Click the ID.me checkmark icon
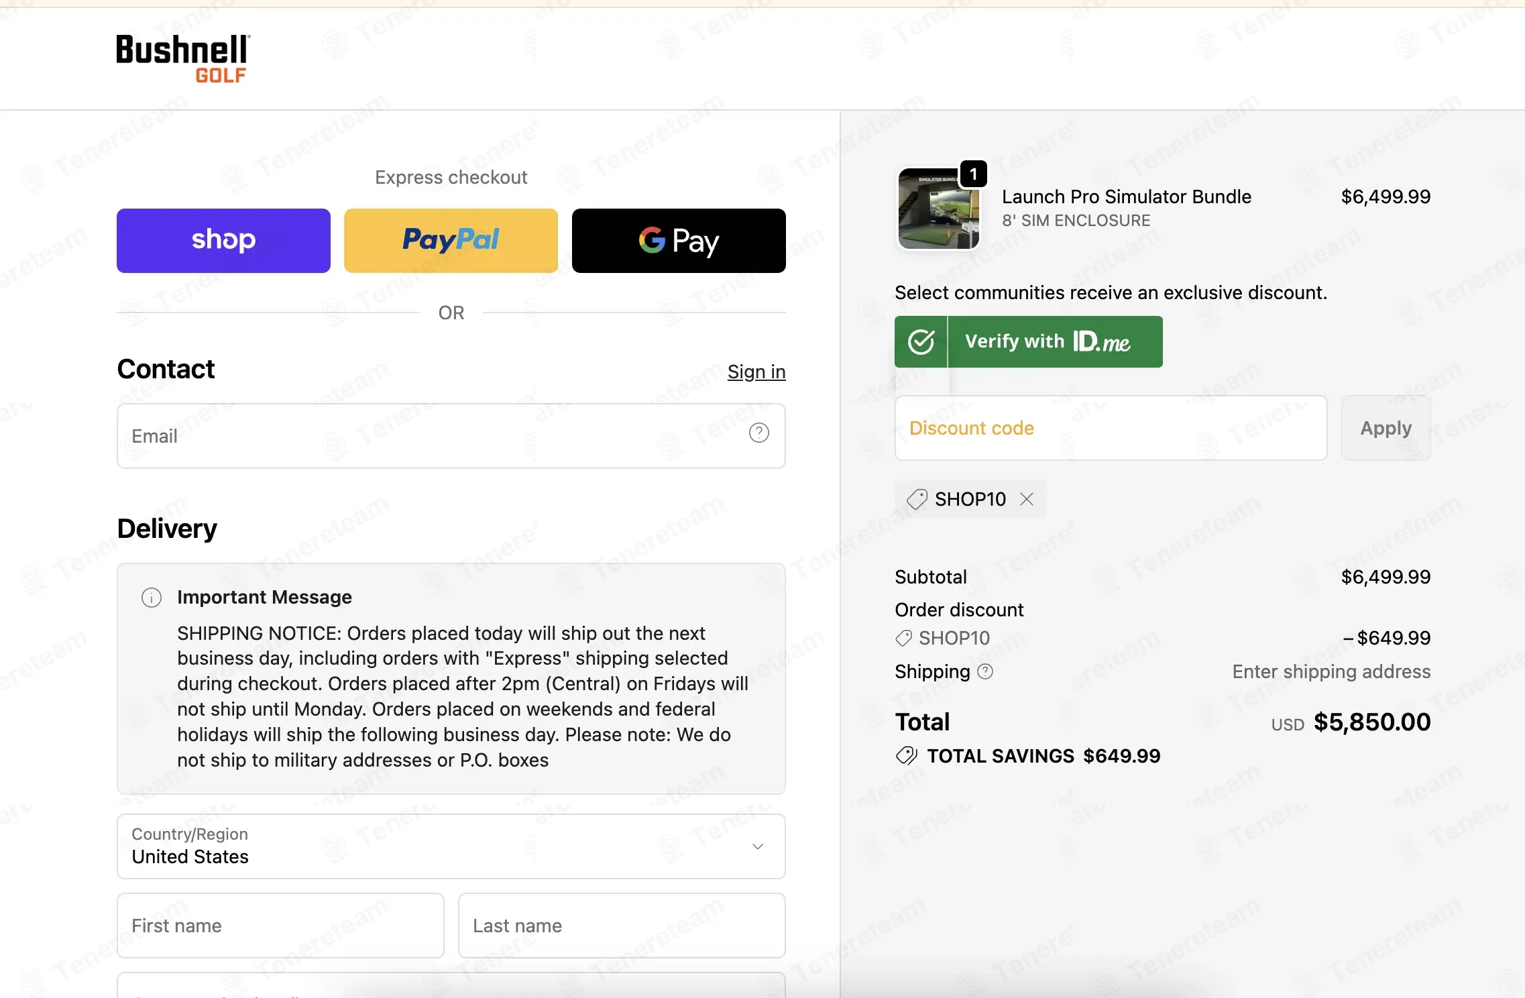Image resolution: width=1525 pixels, height=998 pixels. (x=921, y=341)
